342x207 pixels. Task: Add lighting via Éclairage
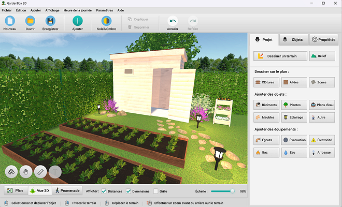click(x=294, y=117)
